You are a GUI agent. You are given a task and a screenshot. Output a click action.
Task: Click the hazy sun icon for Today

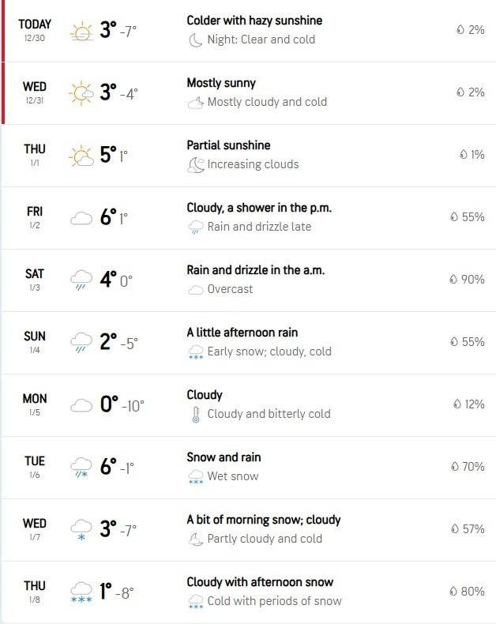click(81, 32)
